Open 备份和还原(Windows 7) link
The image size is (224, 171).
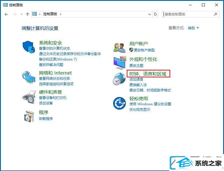[x=58, y=59]
